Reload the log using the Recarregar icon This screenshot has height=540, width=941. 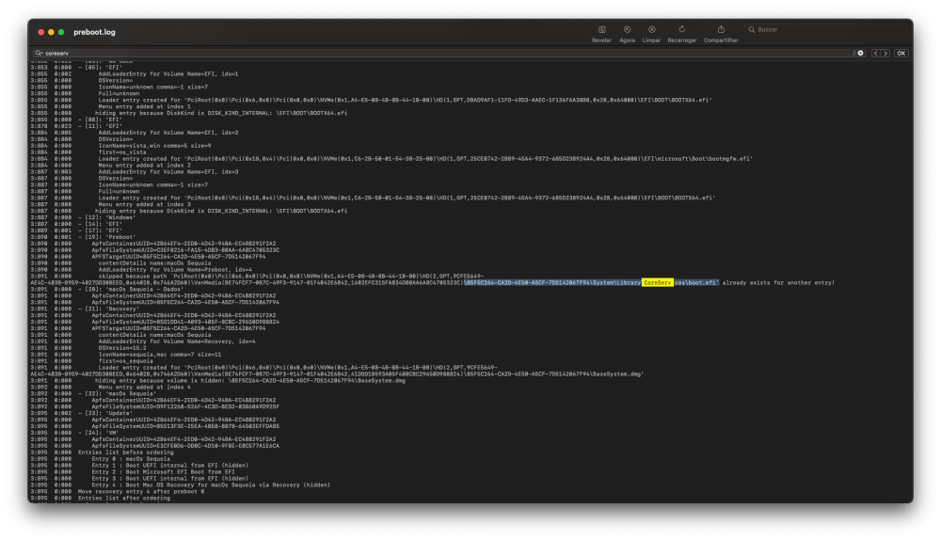click(681, 29)
